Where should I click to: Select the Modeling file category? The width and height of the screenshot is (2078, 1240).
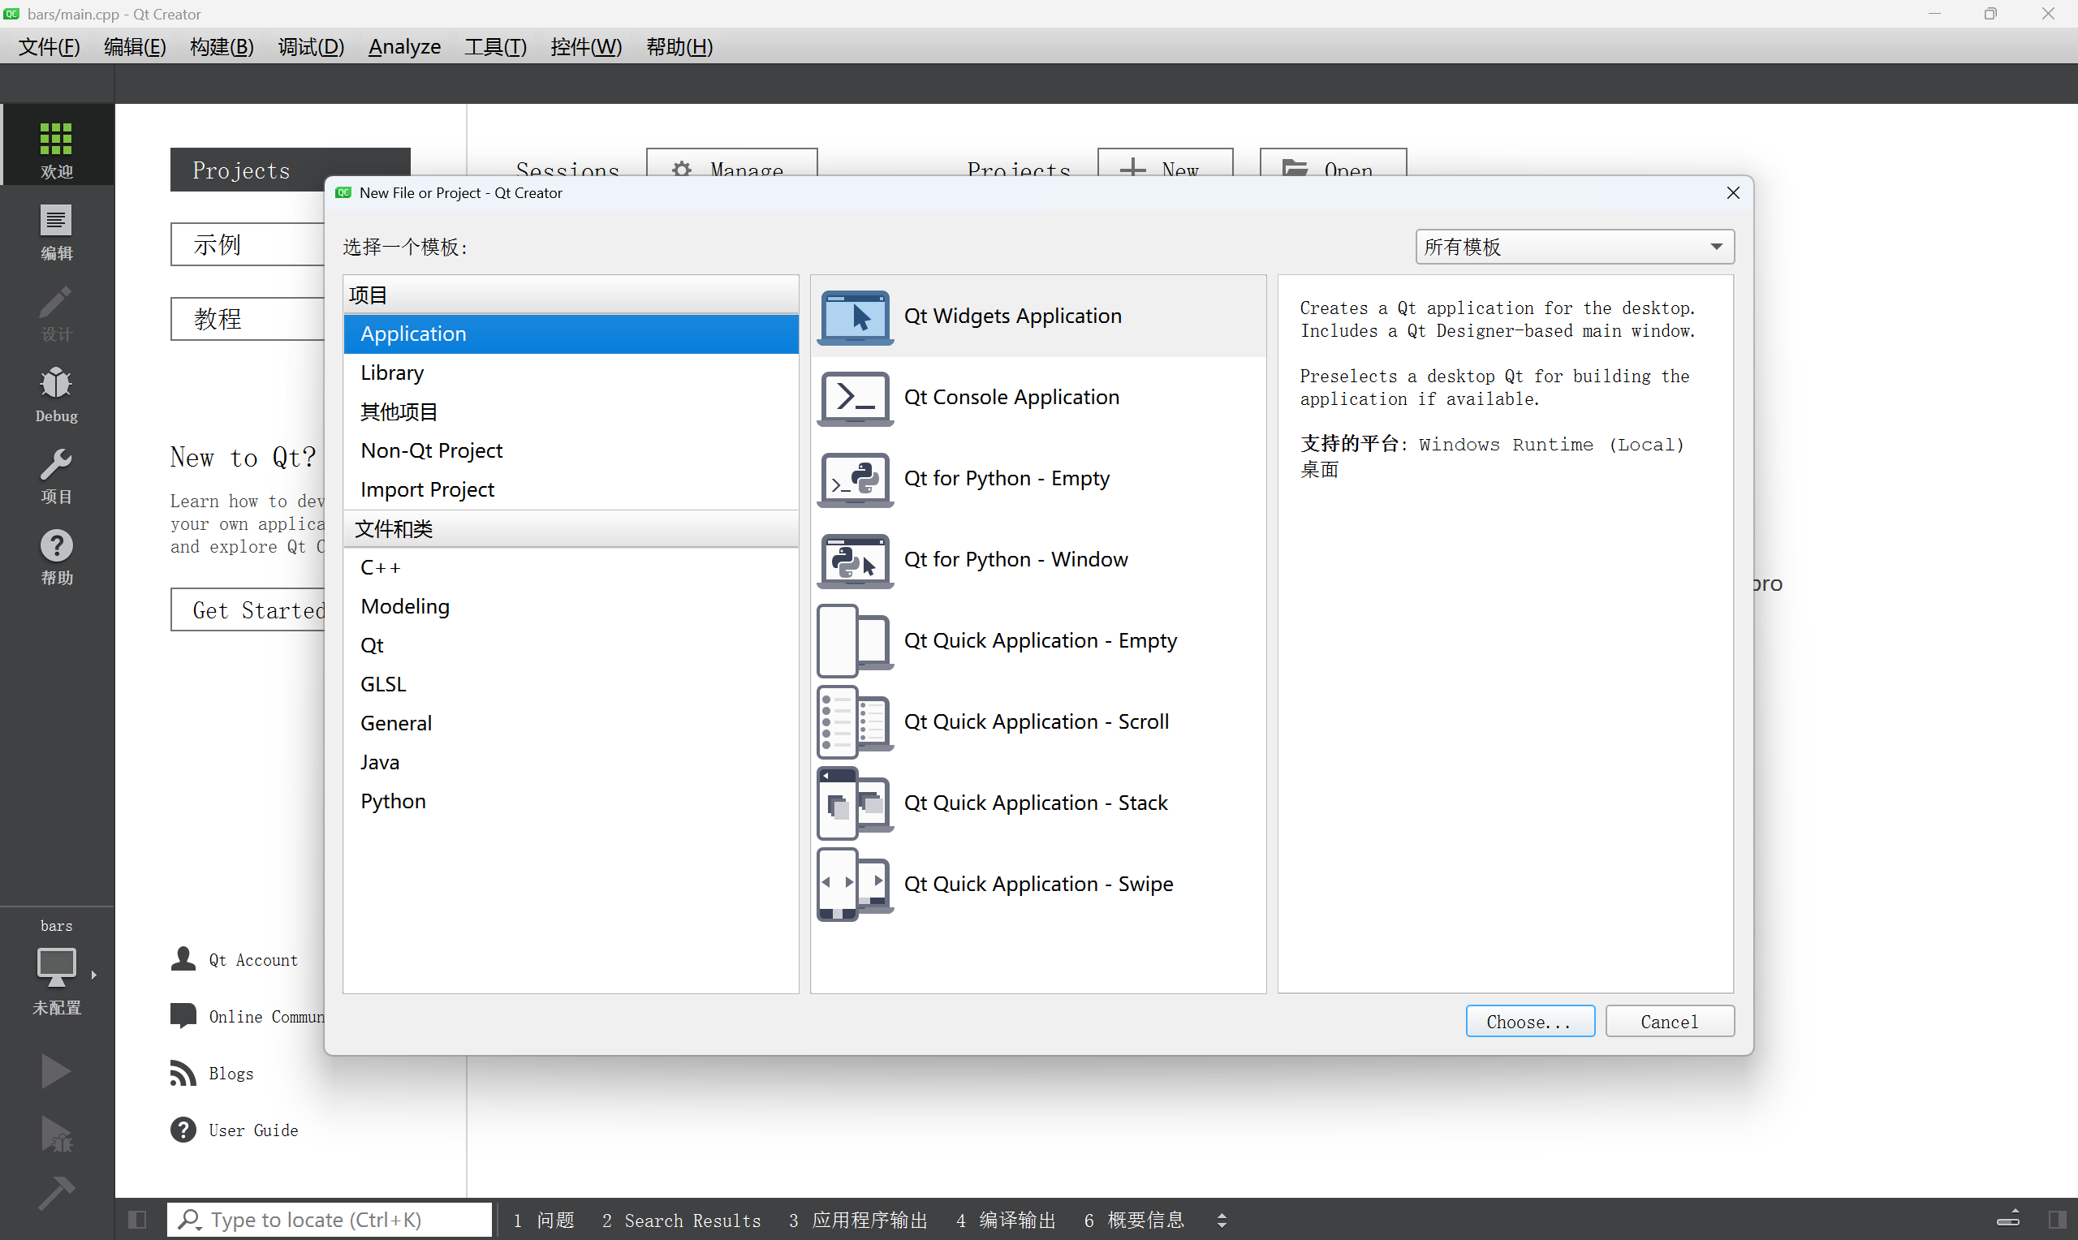571,607
